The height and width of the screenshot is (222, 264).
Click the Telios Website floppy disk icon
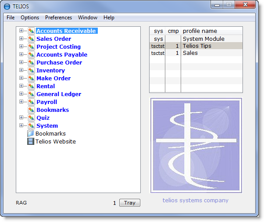[31, 142]
